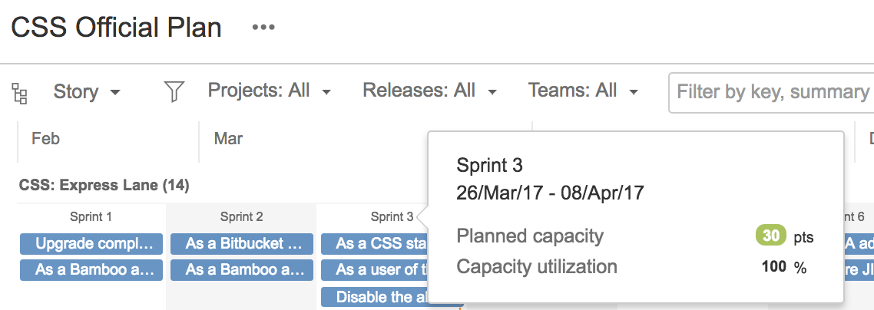
Task: Open the 'As a CSS sta…' issue bar
Action: click(375, 244)
